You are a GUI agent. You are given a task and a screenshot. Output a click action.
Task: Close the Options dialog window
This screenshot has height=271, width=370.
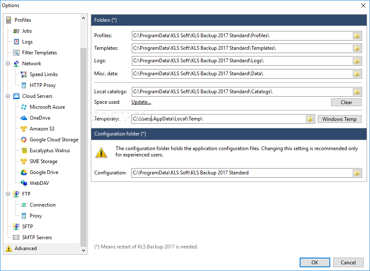(363, 5)
